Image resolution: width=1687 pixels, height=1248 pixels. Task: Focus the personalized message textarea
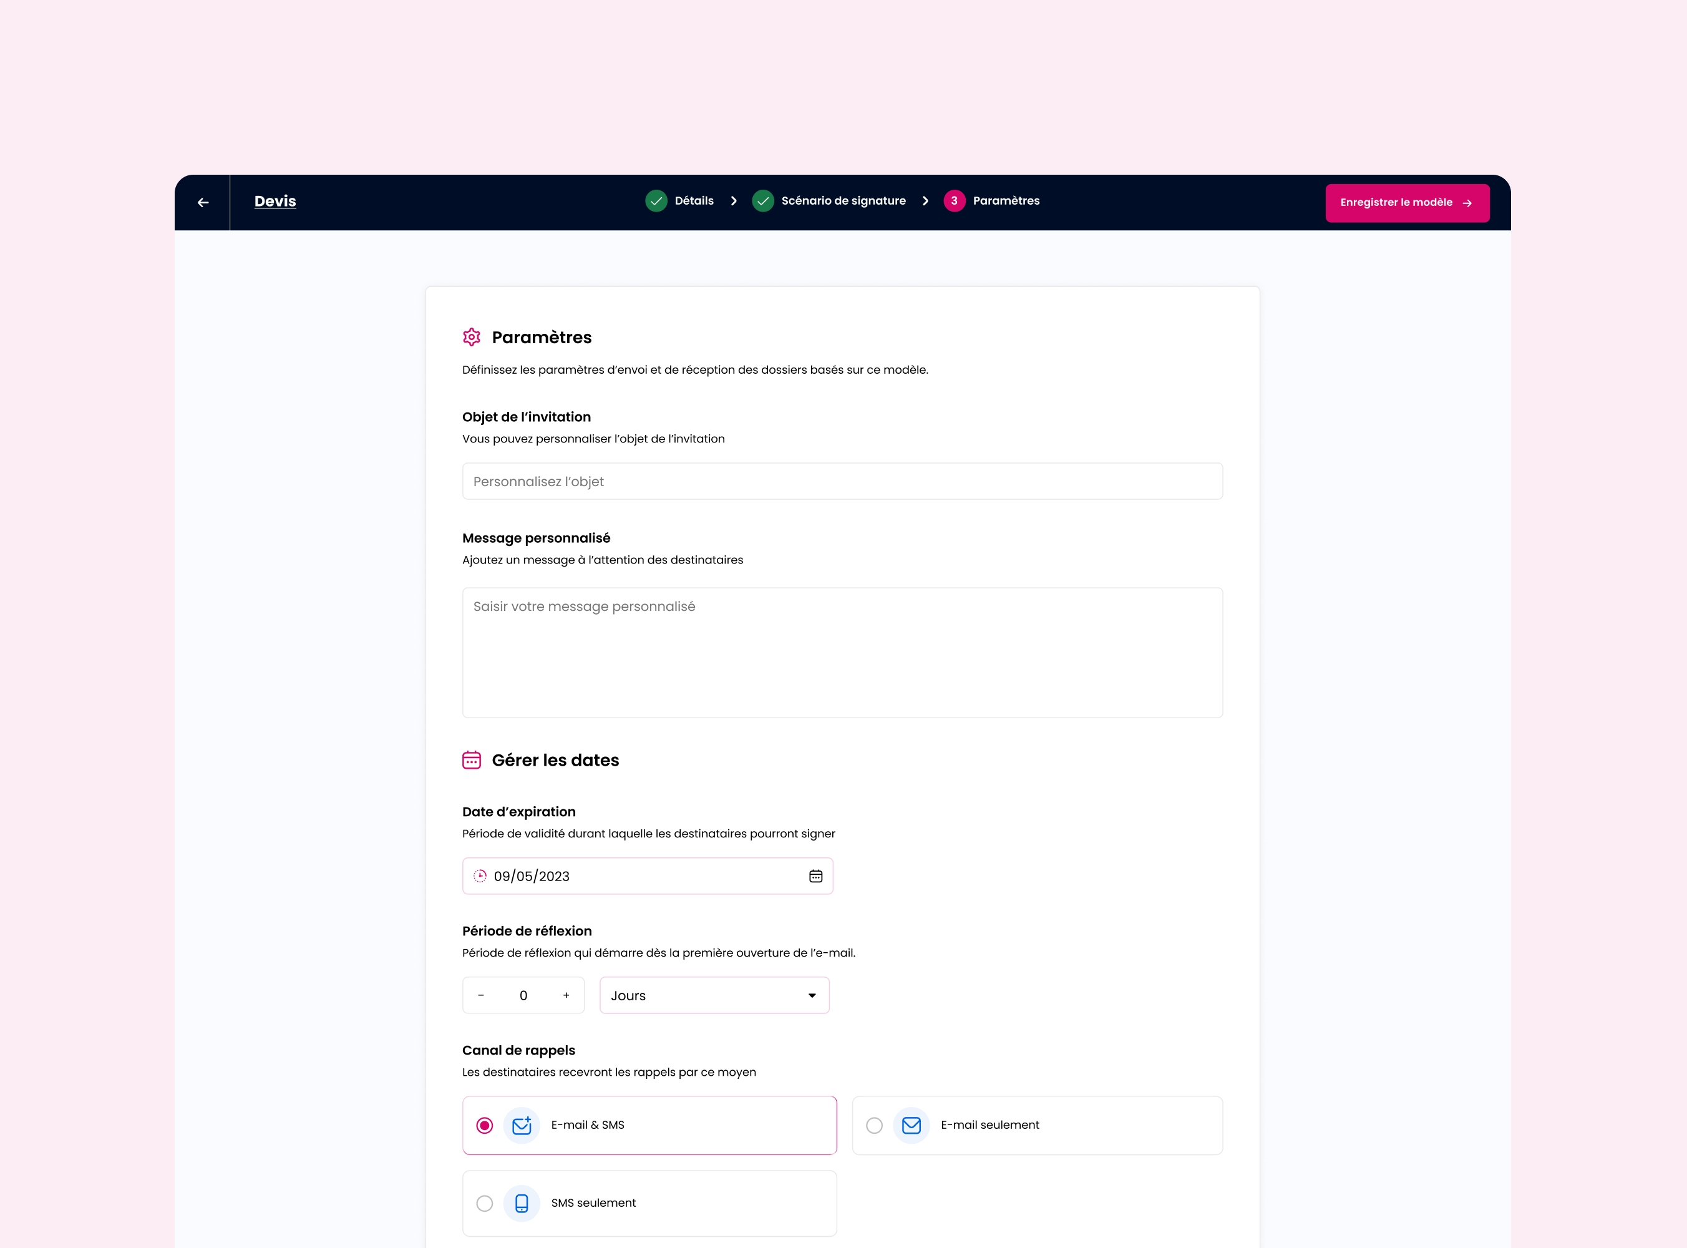[842, 652]
